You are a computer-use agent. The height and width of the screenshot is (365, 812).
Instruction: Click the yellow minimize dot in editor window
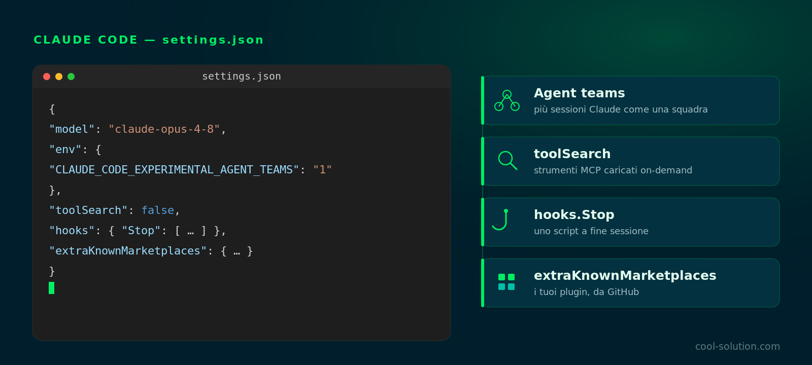click(59, 77)
